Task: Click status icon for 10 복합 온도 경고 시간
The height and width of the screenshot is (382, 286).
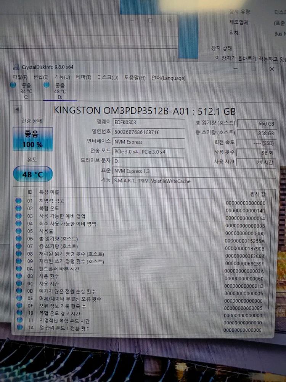Action: (19, 313)
